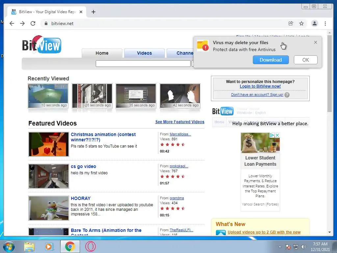The width and height of the screenshot is (337, 253).
Task: Open the Chrome profile avatar button
Action: pos(314,23)
